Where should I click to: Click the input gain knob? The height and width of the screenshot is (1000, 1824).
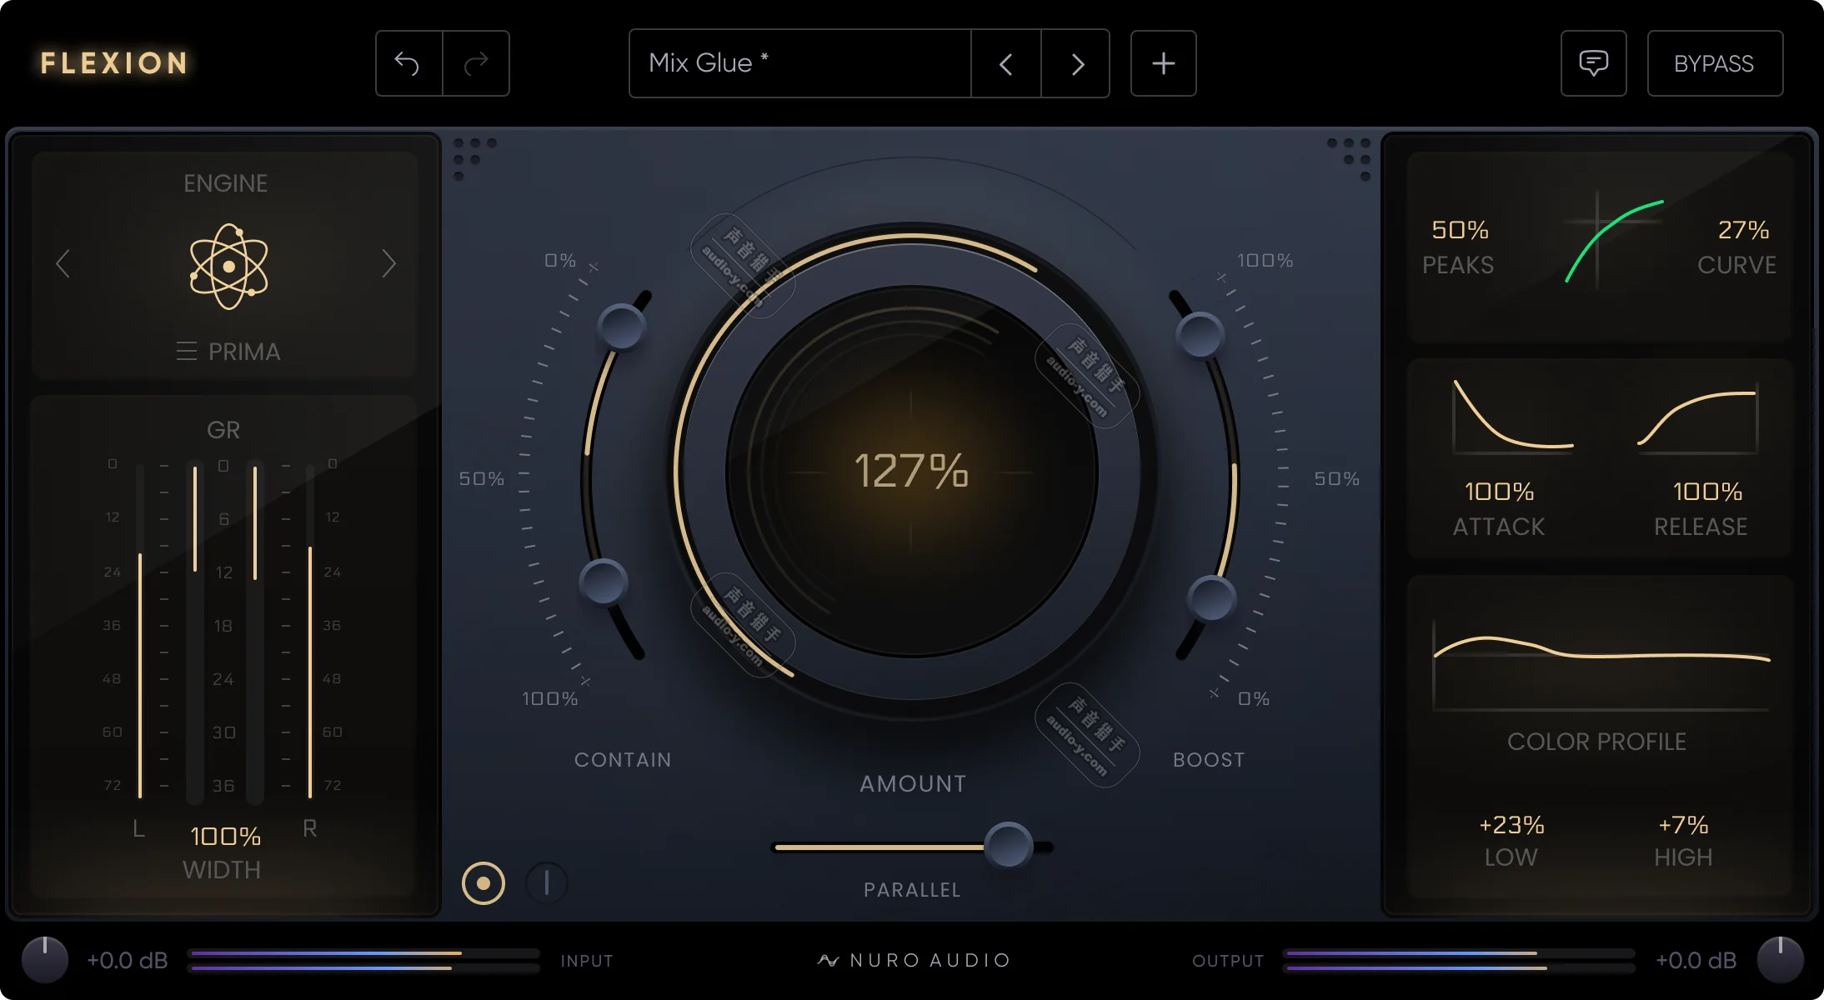(45, 960)
